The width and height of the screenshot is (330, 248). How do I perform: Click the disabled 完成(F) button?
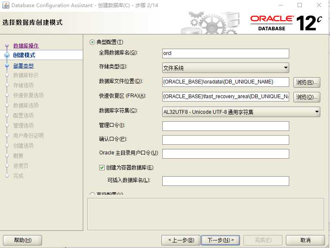(x=263, y=240)
